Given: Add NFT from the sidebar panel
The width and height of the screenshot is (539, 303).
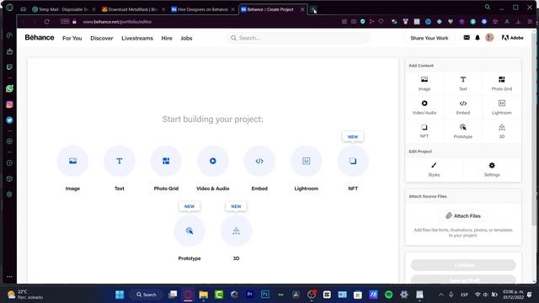Looking at the screenshot, I should (424, 131).
